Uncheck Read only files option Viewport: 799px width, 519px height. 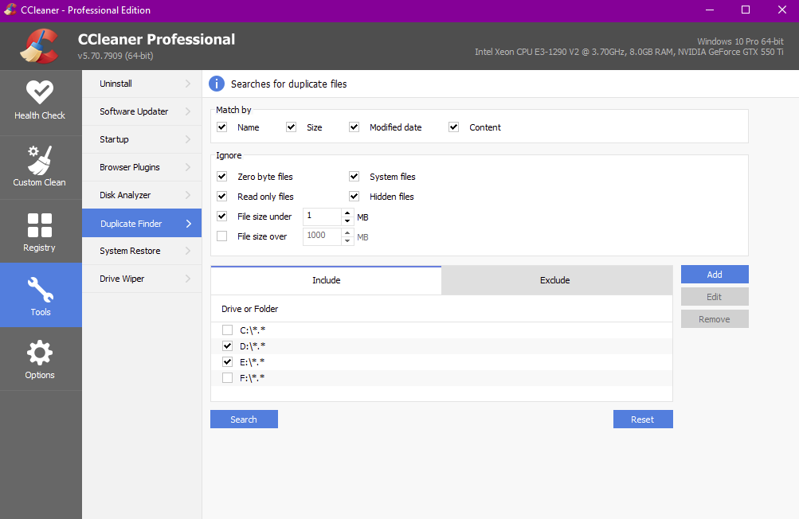[x=221, y=196]
